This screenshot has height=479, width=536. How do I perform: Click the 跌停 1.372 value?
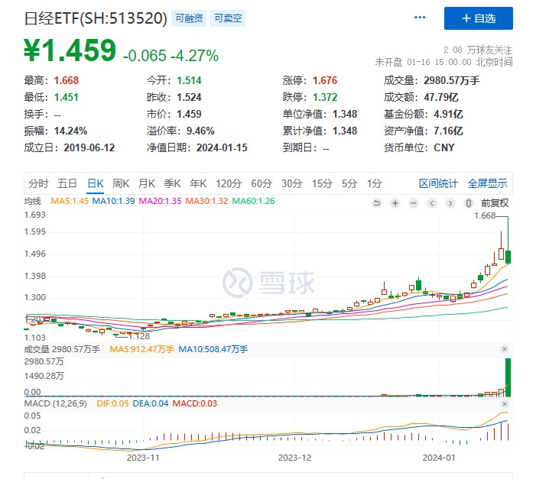point(325,97)
